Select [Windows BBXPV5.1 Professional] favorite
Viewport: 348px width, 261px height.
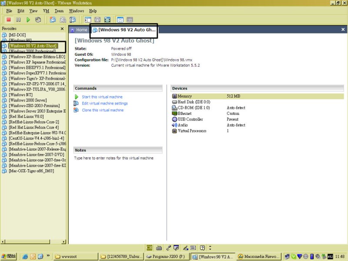pyautogui.click(x=37, y=68)
